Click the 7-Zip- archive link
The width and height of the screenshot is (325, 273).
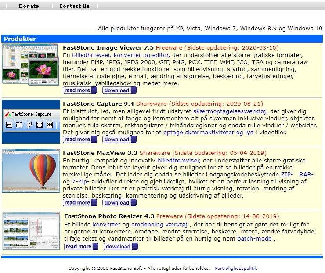pos(81,182)
